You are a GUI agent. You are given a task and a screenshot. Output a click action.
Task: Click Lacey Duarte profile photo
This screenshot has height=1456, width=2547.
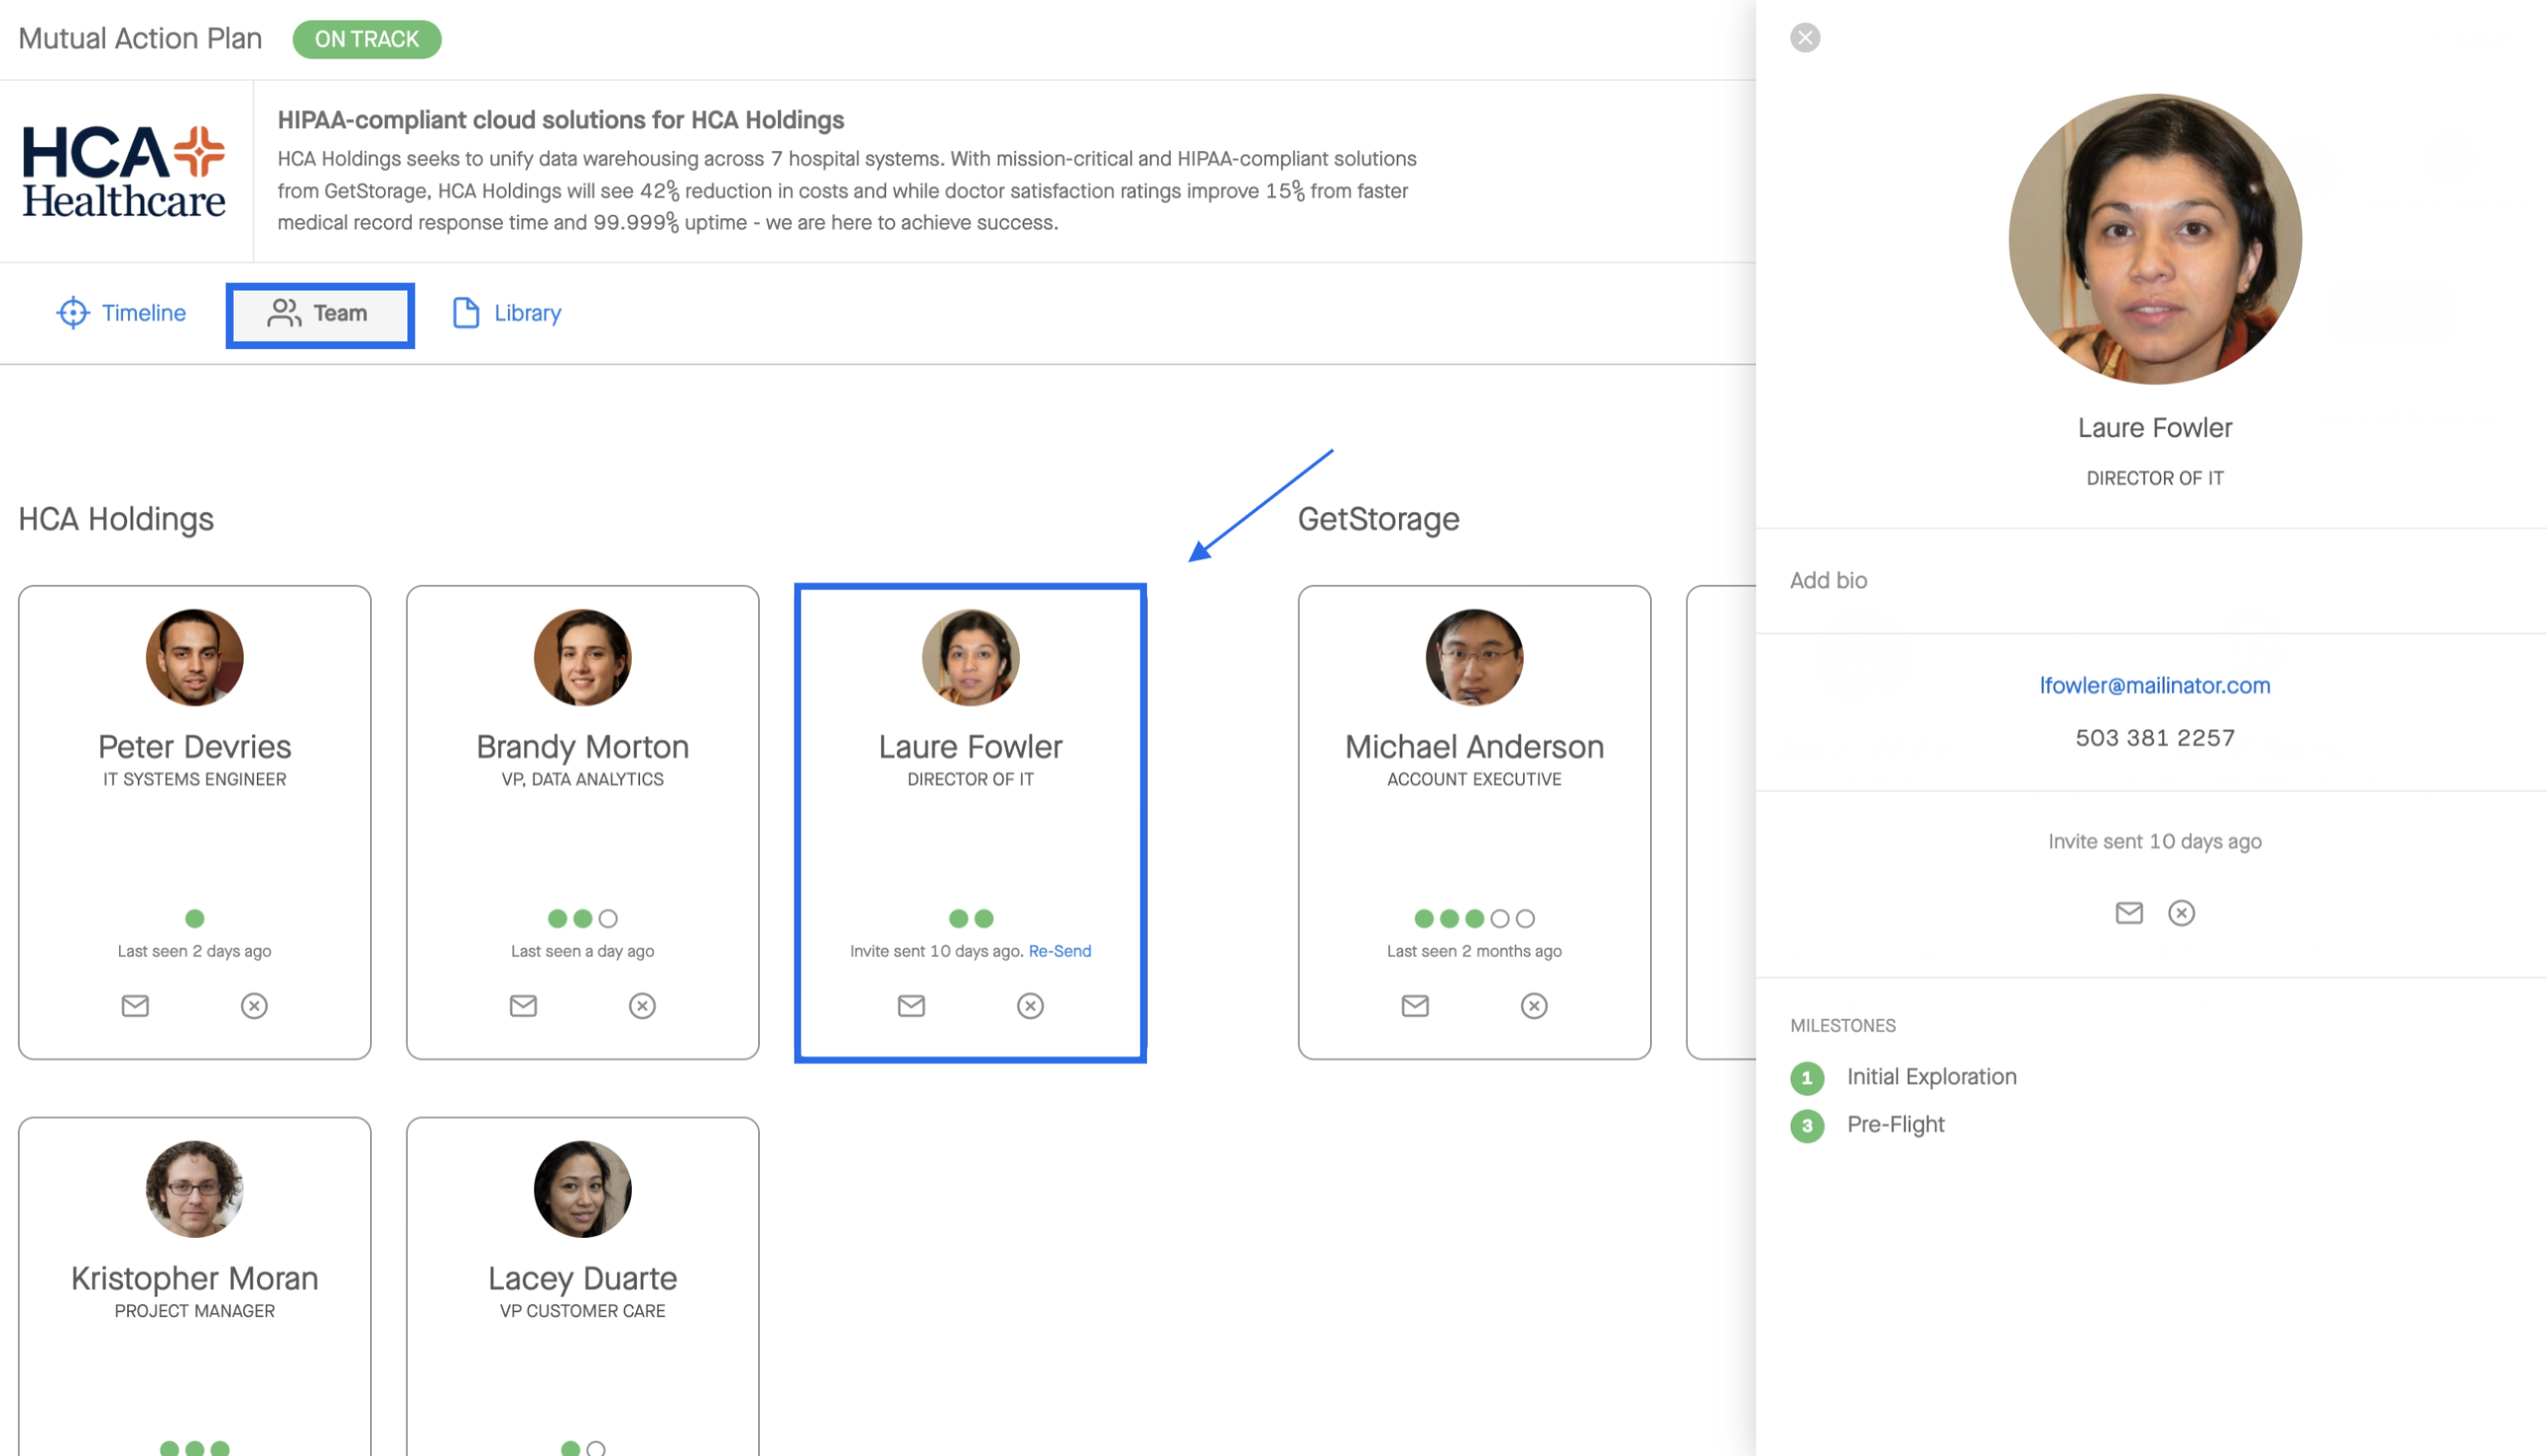583,1189
